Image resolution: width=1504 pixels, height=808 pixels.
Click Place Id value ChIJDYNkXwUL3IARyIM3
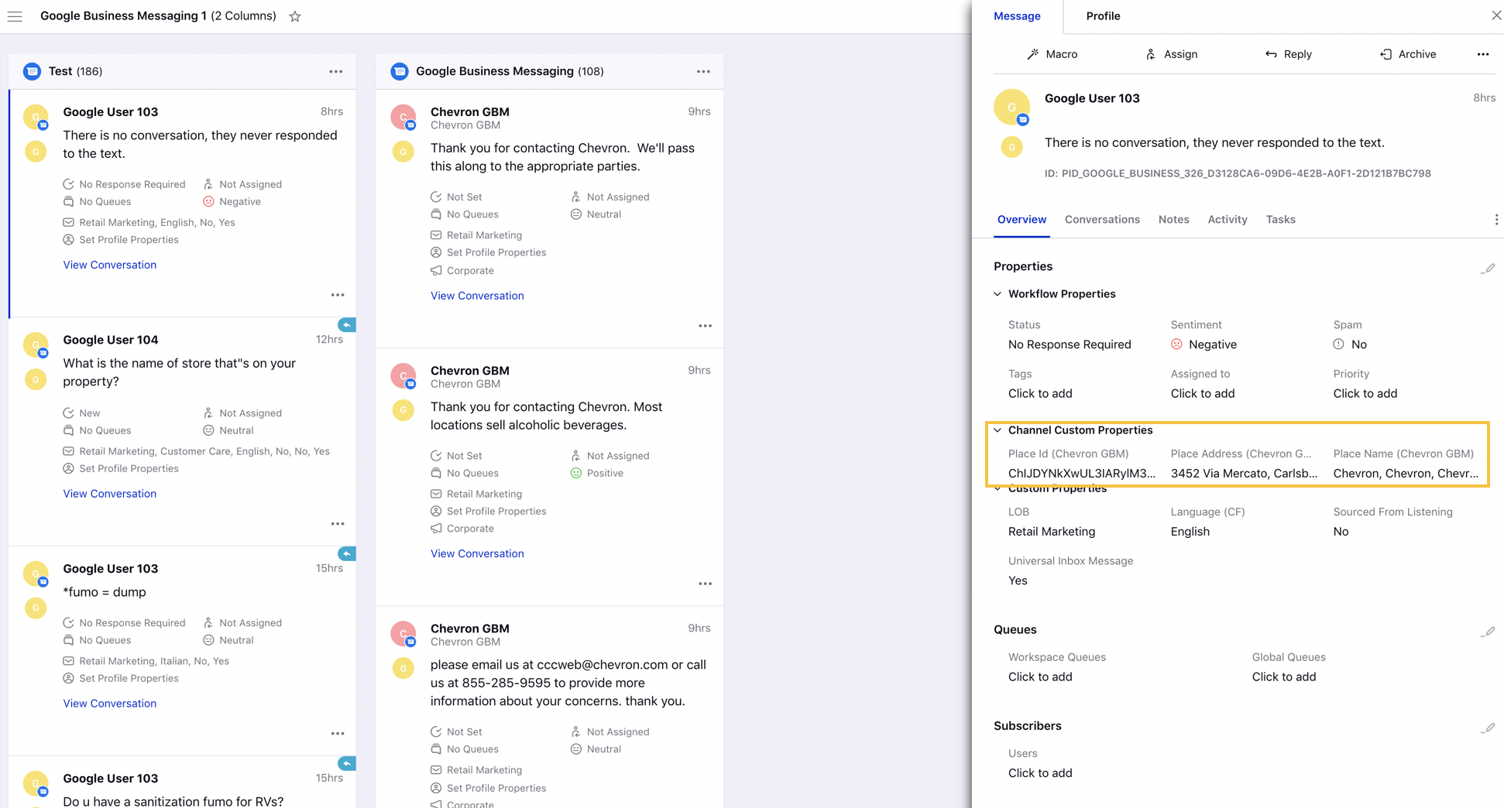point(1081,474)
